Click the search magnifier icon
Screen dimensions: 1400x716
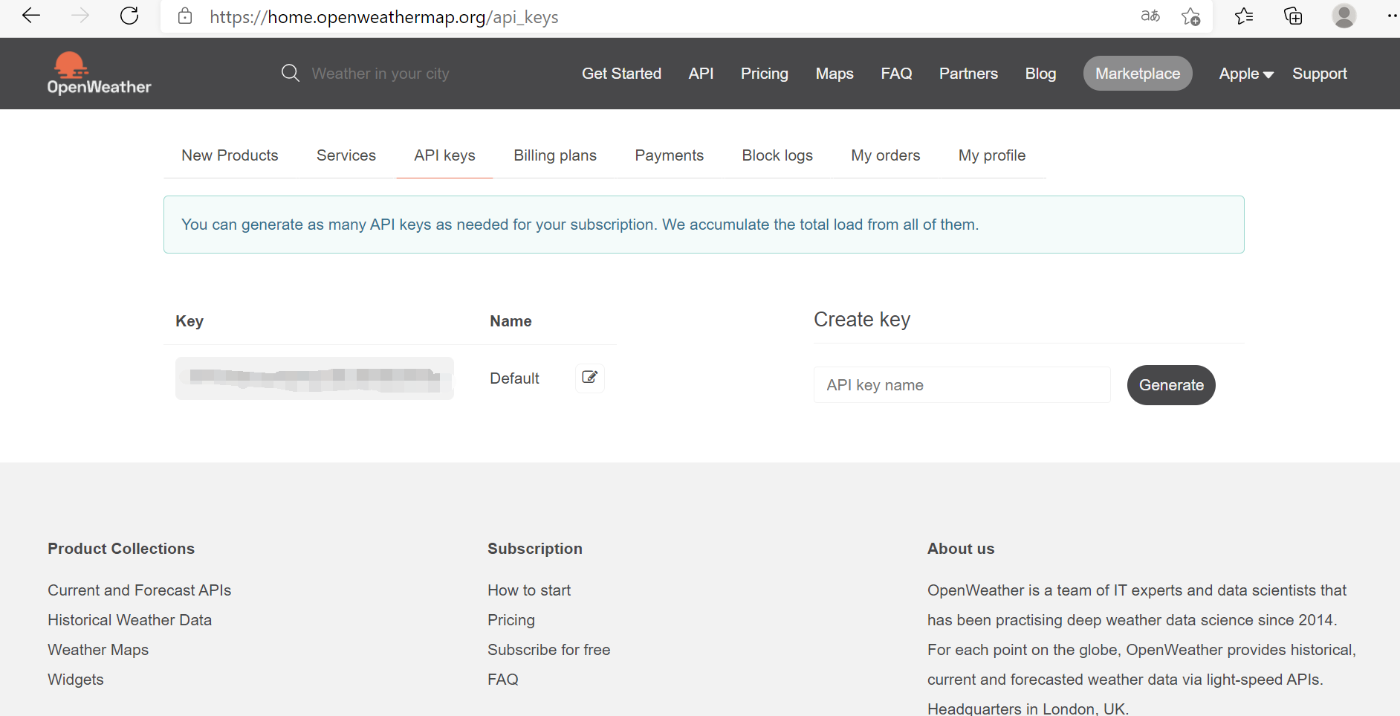291,73
